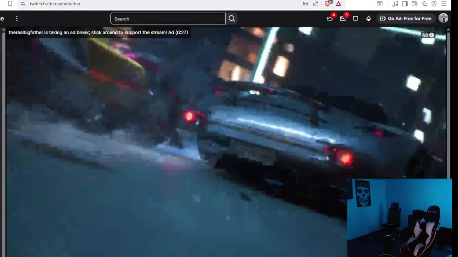The height and width of the screenshot is (257, 458).
Task: Open the Get Bits icon
Action: (x=369, y=19)
